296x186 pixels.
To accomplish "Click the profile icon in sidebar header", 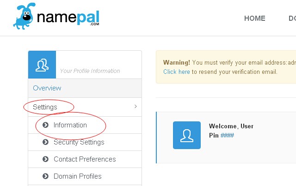I will point(42,65).
